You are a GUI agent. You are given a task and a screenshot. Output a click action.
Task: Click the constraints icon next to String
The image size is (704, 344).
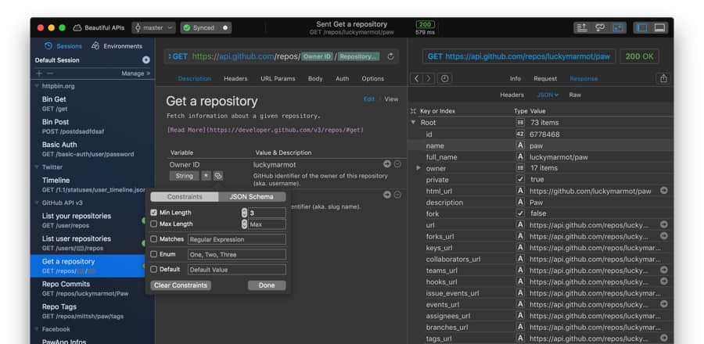tap(218, 176)
